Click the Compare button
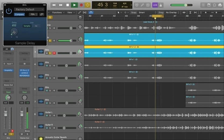Image resolution: width=224 pixels, height=140 pixels. click(x=19, y=14)
